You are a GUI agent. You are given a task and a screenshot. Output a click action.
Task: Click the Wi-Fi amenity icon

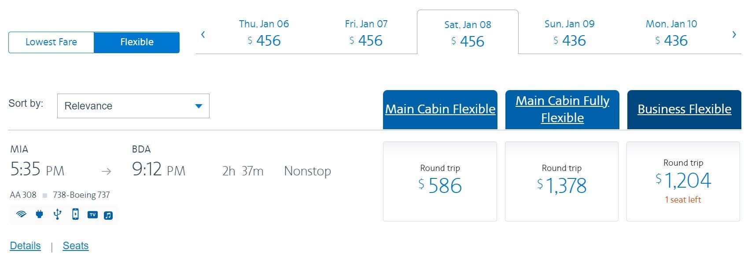tap(21, 214)
